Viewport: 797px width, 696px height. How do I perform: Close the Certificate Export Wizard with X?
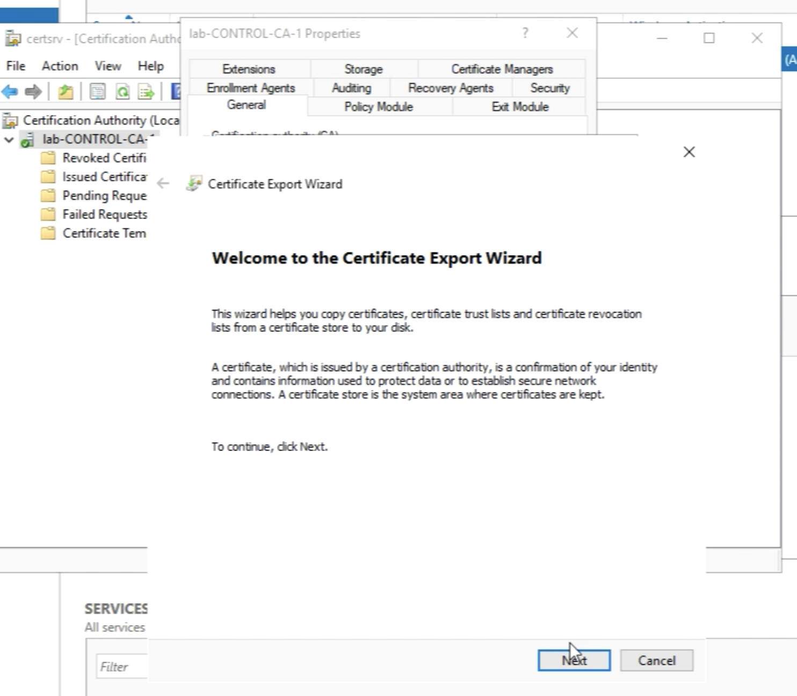coord(689,152)
